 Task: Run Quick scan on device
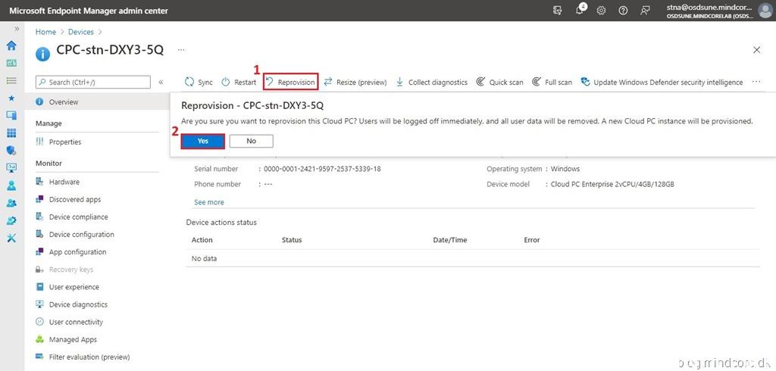(x=500, y=82)
